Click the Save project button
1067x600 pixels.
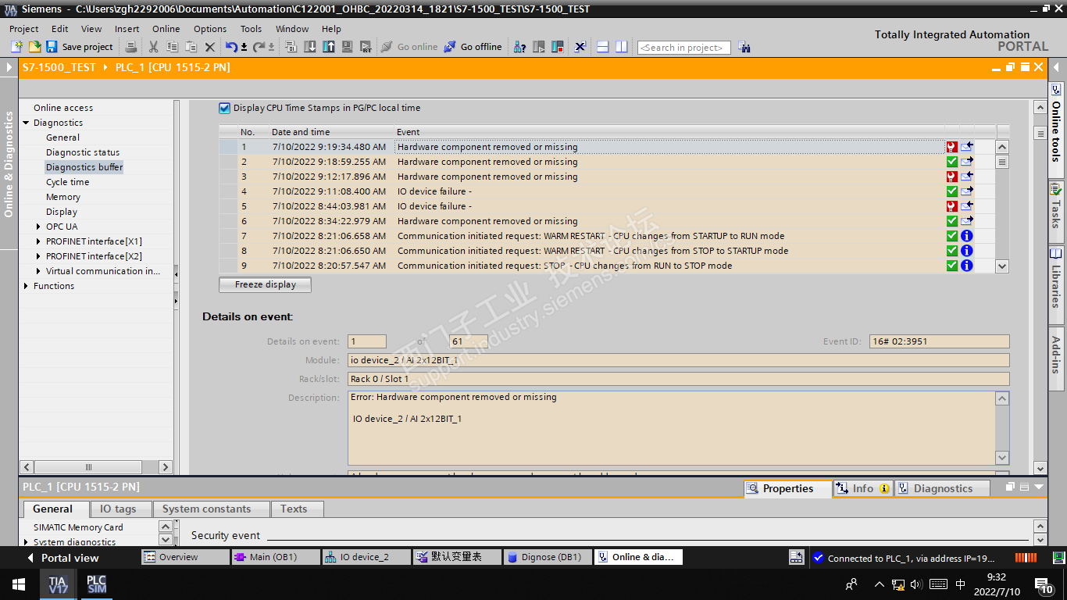click(x=81, y=47)
